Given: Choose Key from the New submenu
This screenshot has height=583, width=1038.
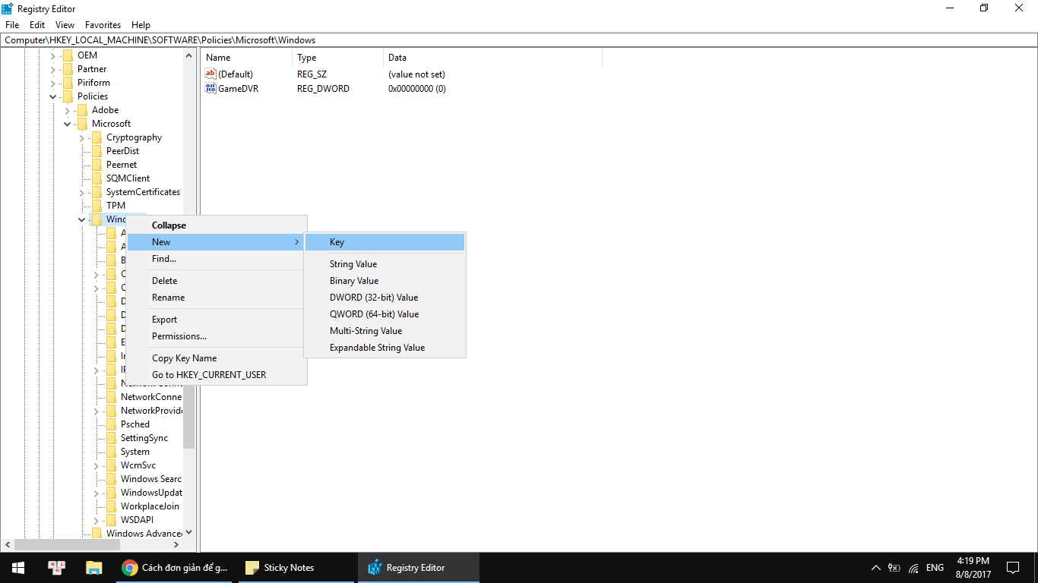Looking at the screenshot, I should click(x=337, y=241).
